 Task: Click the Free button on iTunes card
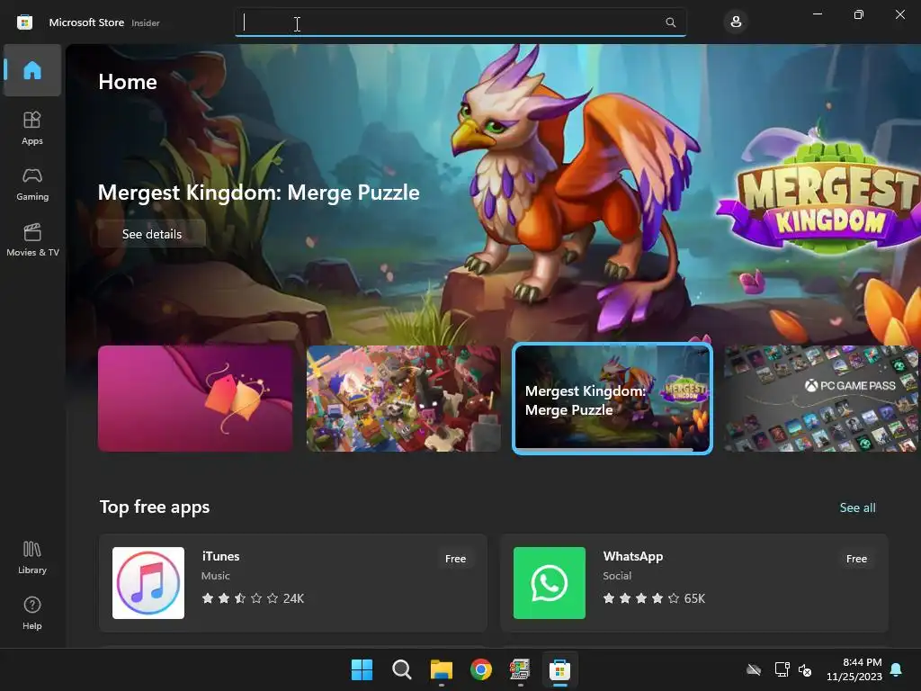coord(455,559)
